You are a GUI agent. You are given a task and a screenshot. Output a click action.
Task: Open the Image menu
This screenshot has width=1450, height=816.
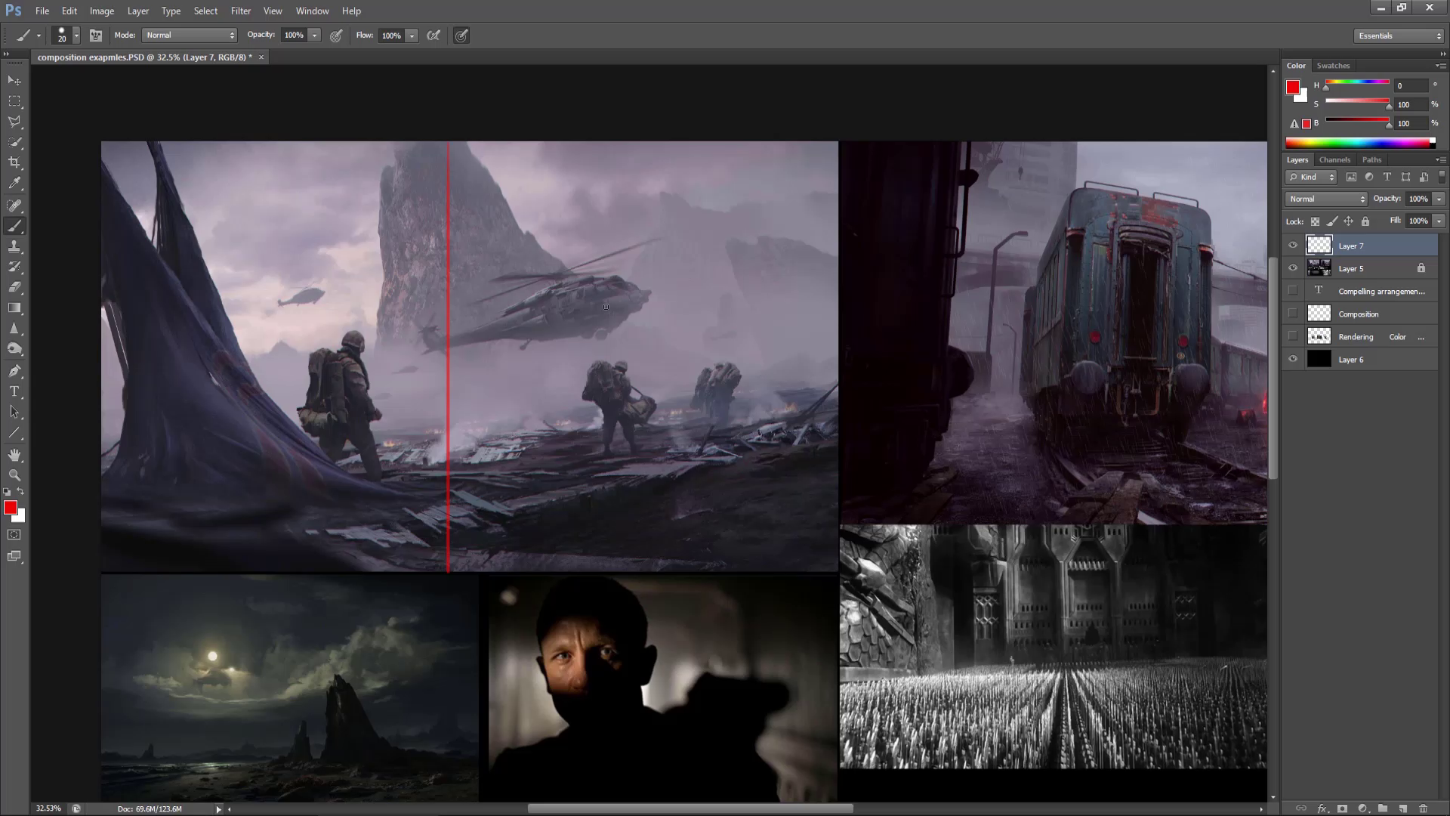click(102, 11)
